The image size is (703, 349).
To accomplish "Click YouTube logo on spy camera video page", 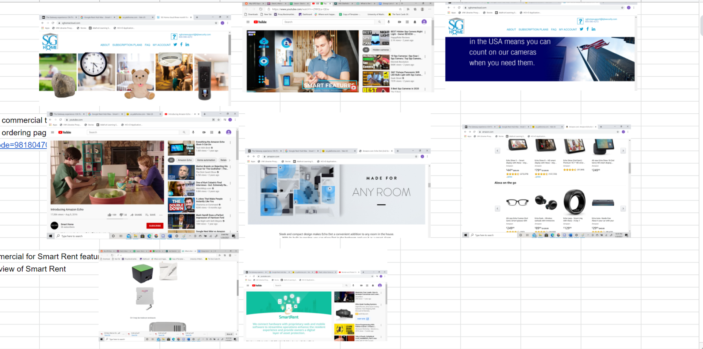I will pyautogui.click(x=260, y=22).
